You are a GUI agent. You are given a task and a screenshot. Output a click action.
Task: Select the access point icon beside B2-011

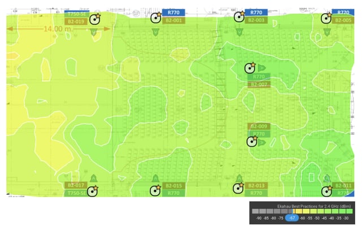[x=327, y=191]
